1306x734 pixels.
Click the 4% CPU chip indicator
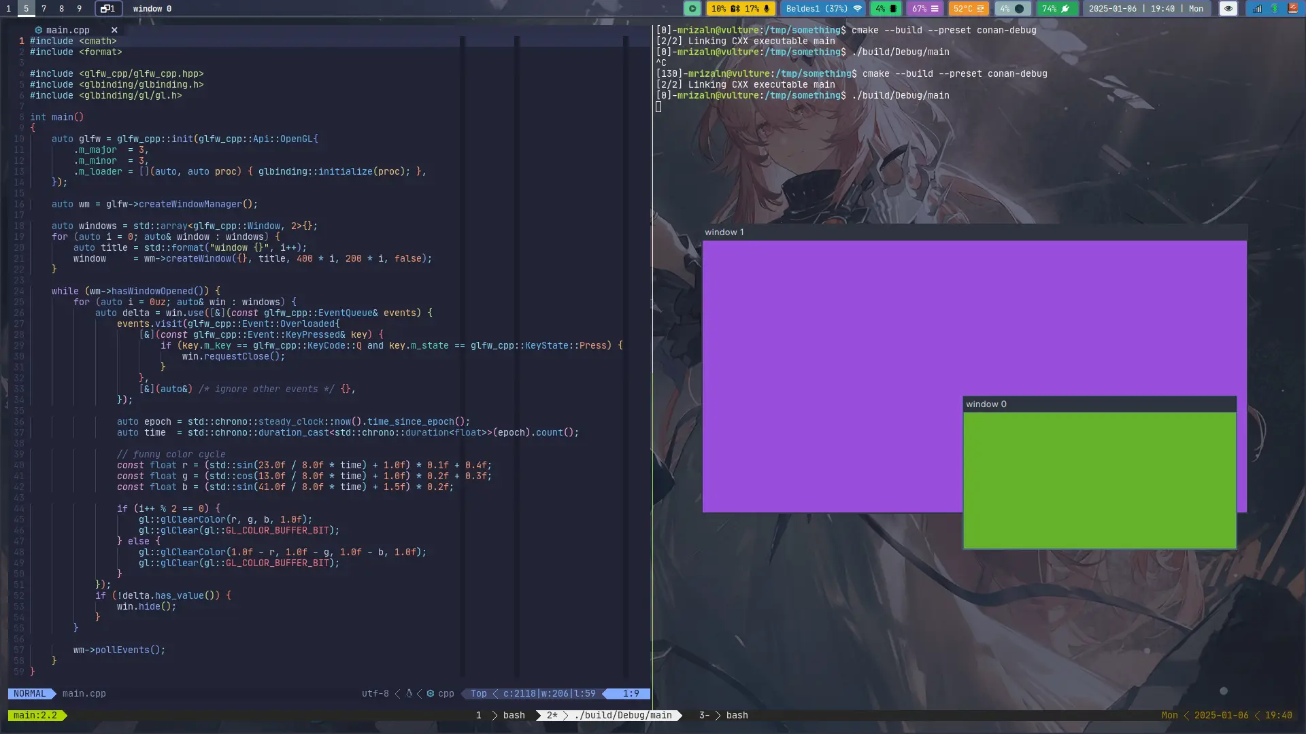point(886,9)
